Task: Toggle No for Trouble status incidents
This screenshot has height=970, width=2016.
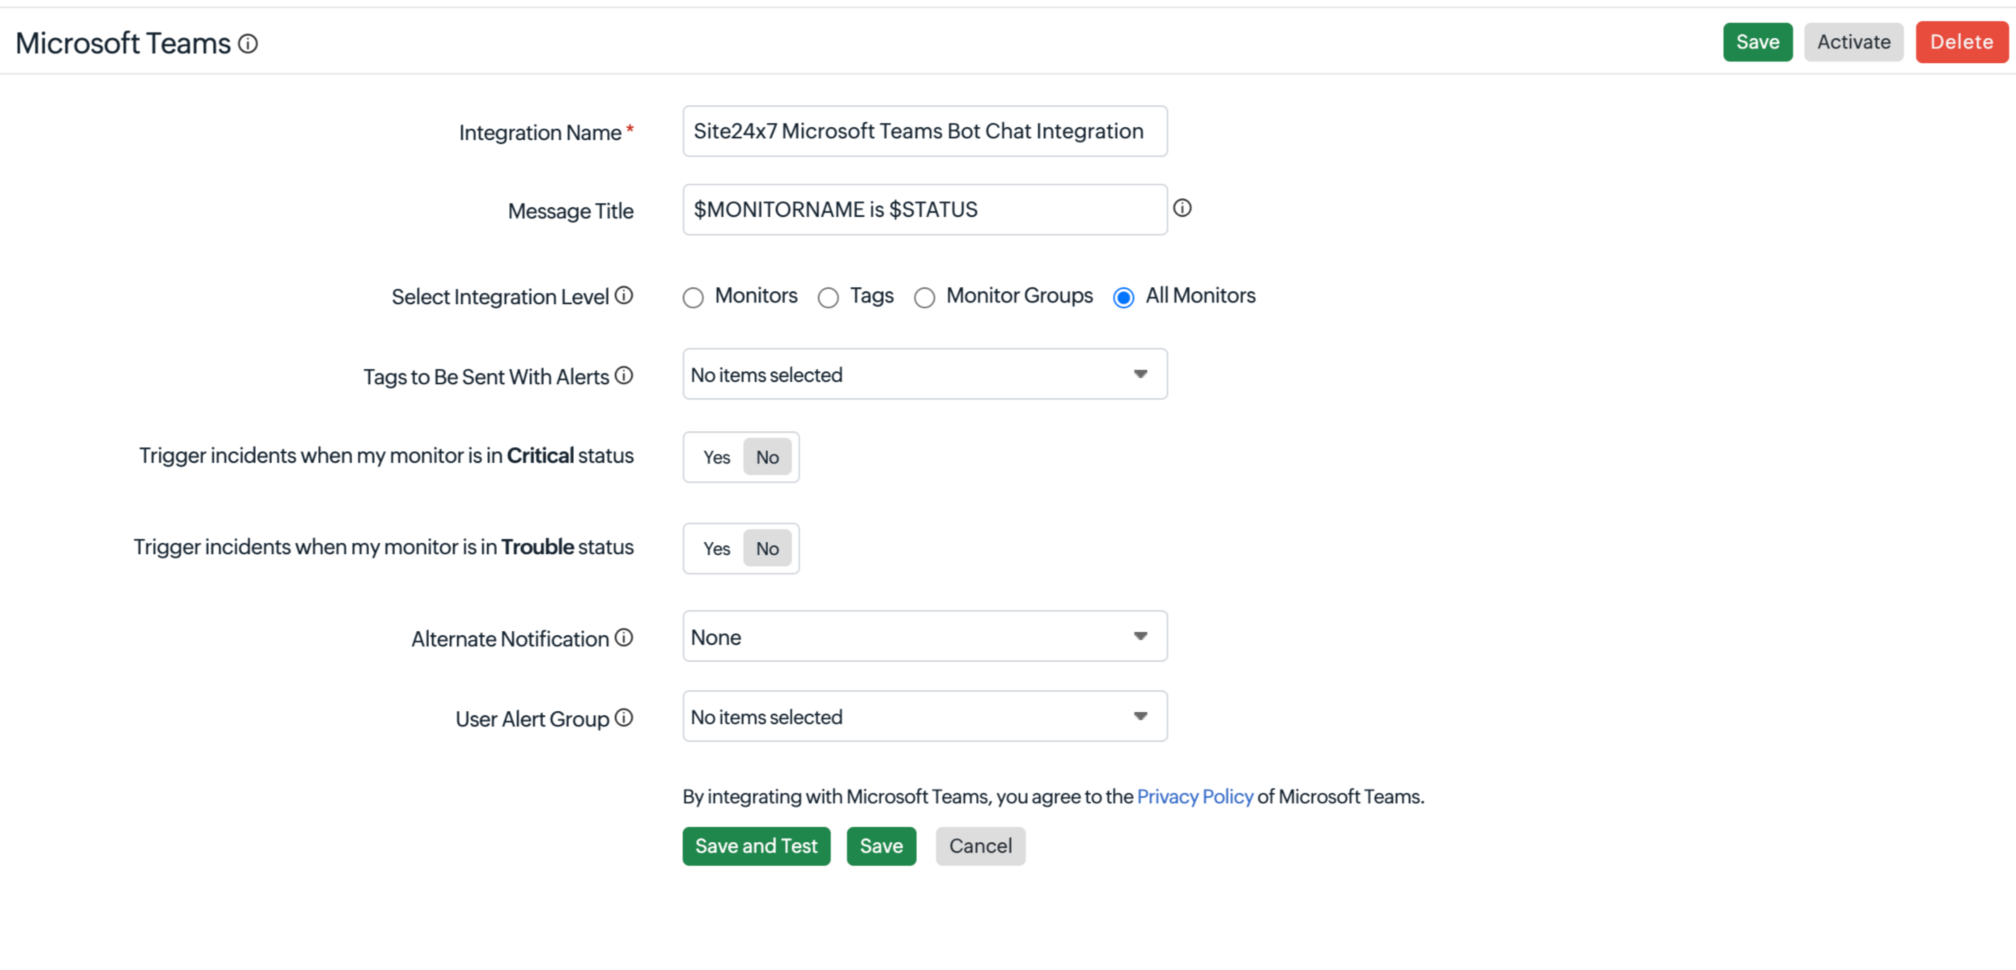Action: point(767,549)
